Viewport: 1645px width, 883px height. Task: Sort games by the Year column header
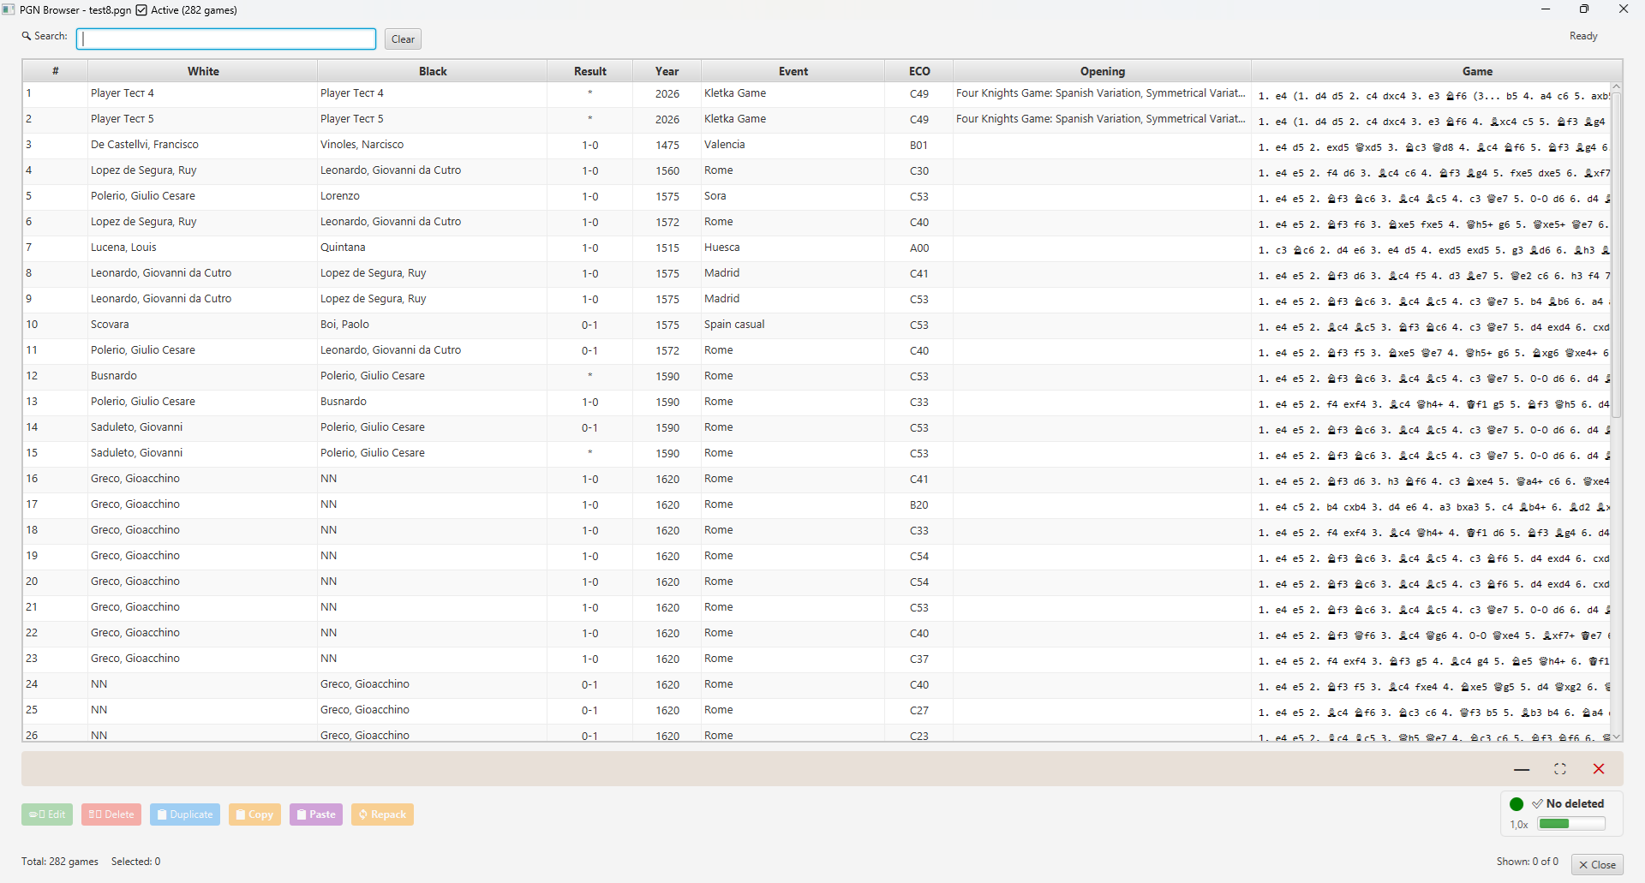(667, 71)
